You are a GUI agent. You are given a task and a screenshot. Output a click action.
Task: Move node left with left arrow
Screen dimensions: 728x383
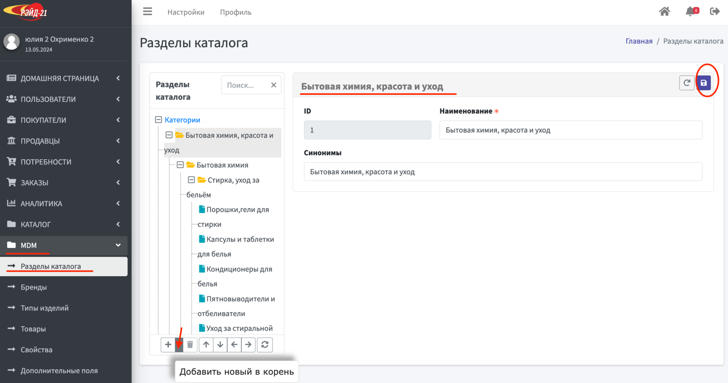click(234, 345)
